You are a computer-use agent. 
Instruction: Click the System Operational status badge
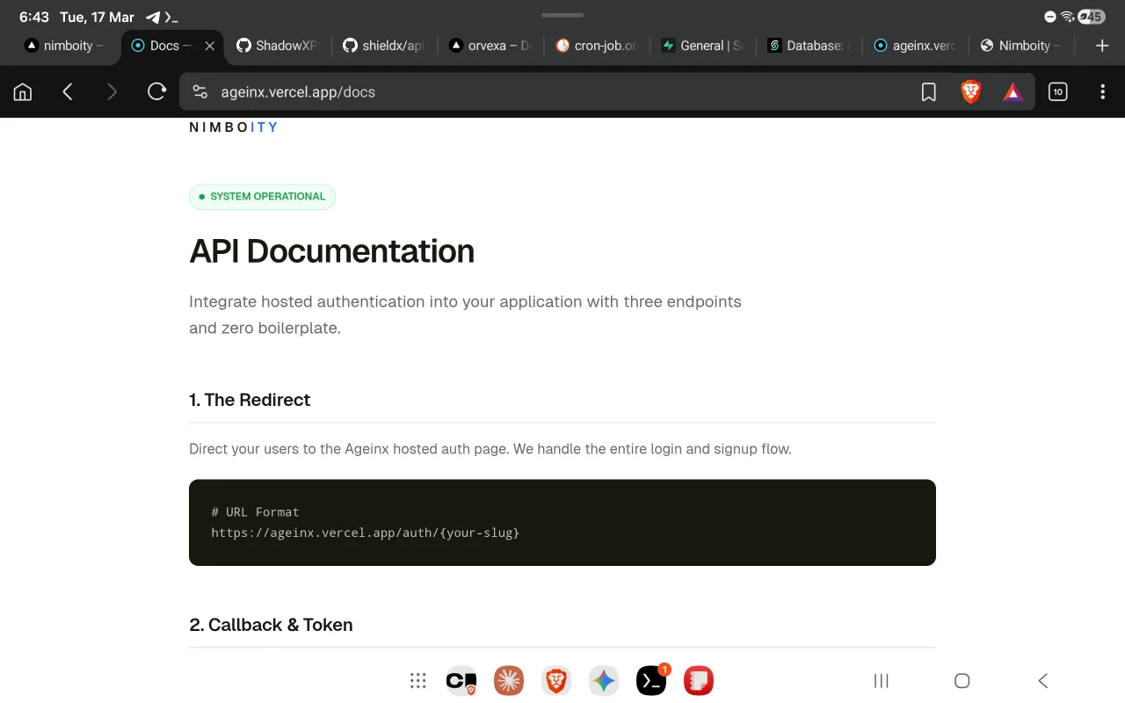point(262,197)
